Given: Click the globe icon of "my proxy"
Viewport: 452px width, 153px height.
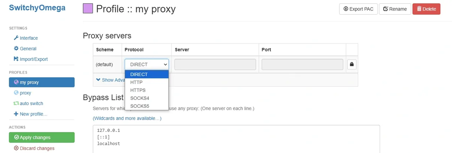Looking at the screenshot, I should [x=16, y=82].
